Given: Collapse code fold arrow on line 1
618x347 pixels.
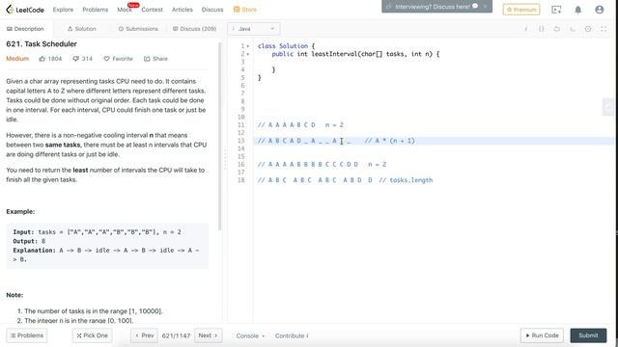Looking at the screenshot, I should coord(248,46).
